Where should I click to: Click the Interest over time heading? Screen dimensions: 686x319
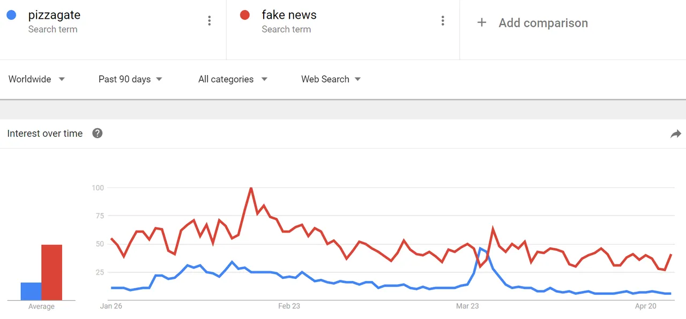click(x=45, y=133)
